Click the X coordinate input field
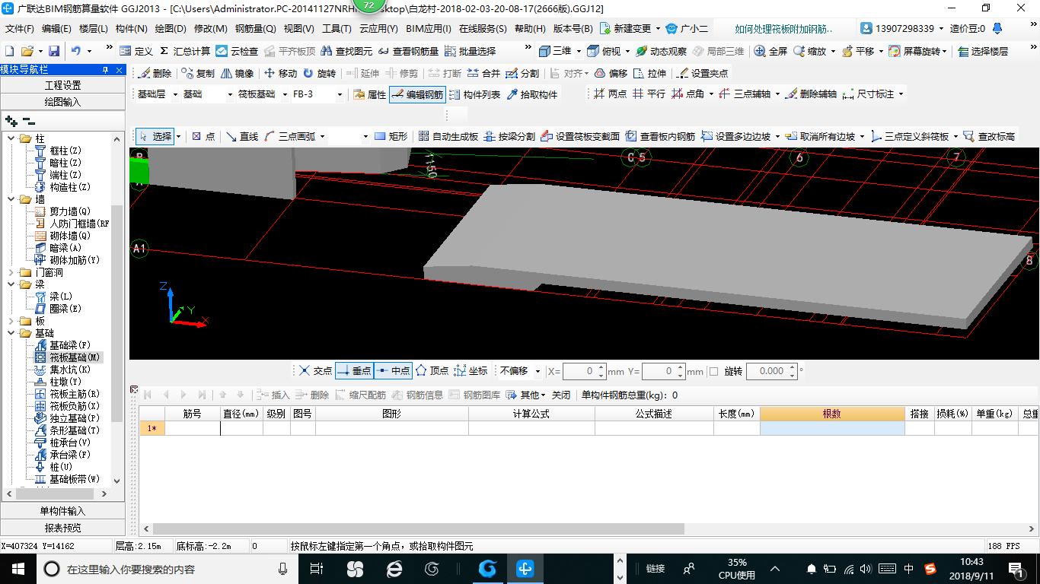Viewport: 1040px width, 584px height. pyautogui.click(x=585, y=371)
